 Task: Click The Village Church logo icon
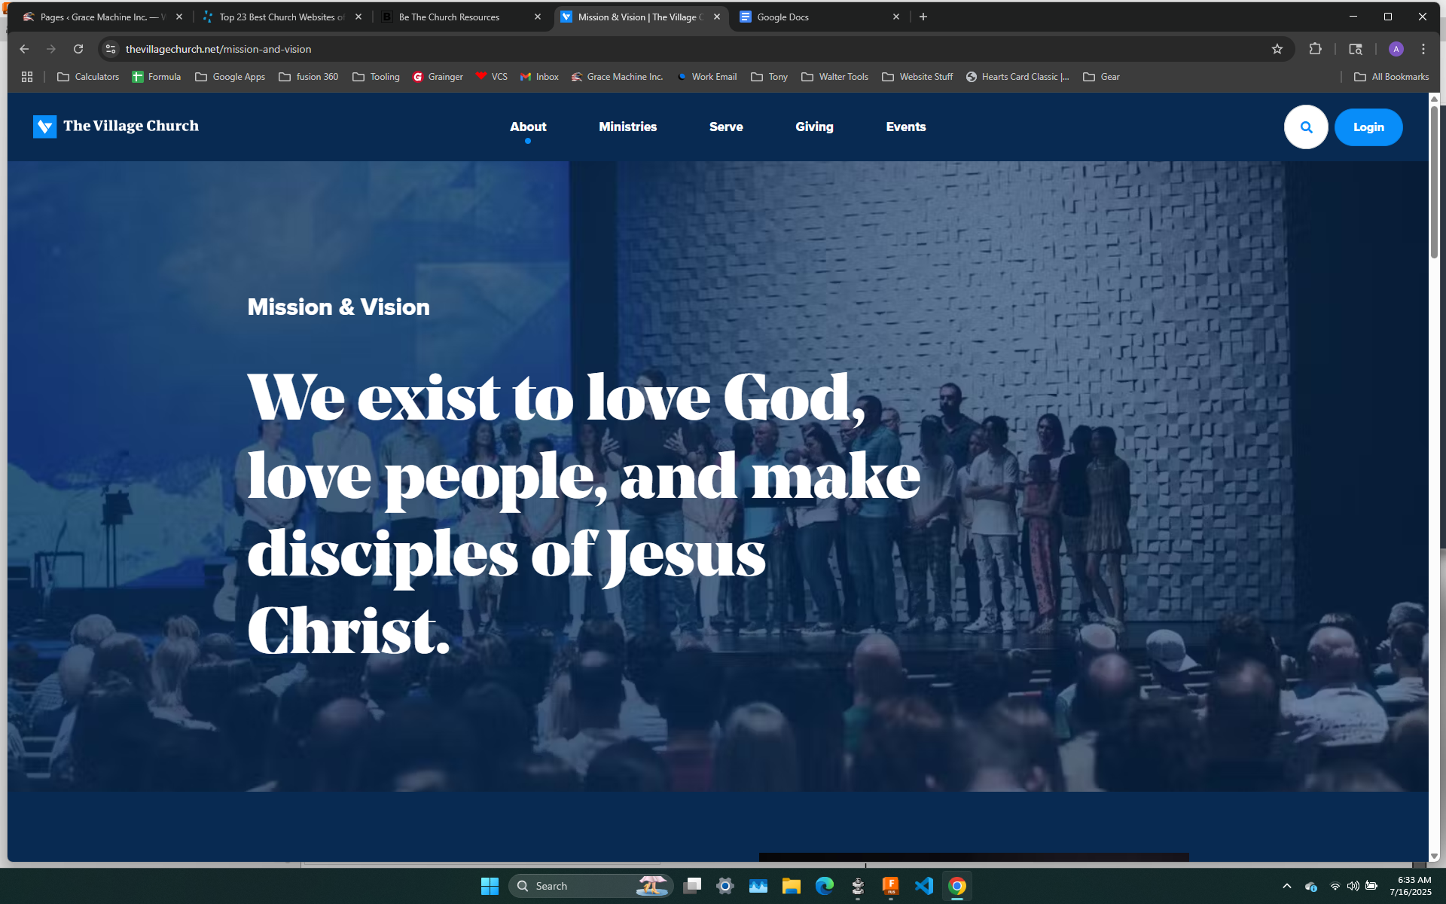44,127
